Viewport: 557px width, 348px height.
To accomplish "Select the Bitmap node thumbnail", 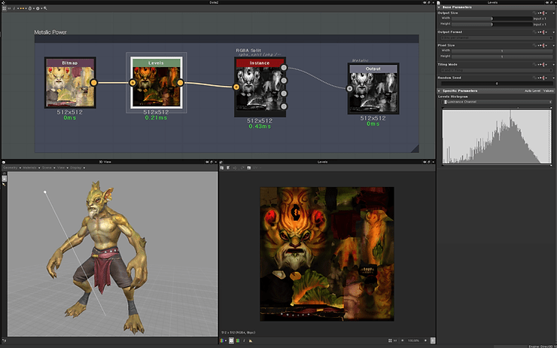I will coord(69,85).
